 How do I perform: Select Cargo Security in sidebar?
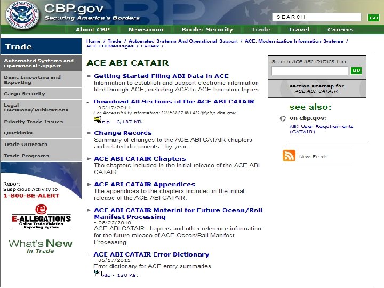[x=41, y=94]
